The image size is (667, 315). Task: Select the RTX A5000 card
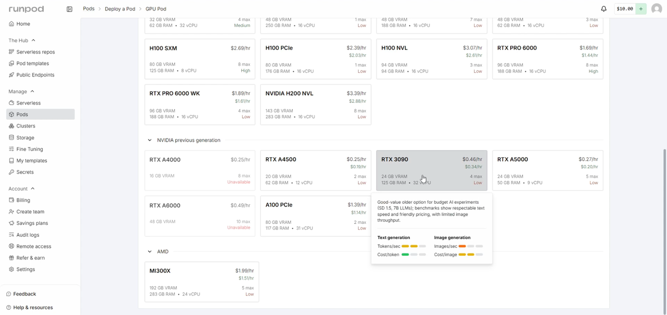click(x=548, y=171)
